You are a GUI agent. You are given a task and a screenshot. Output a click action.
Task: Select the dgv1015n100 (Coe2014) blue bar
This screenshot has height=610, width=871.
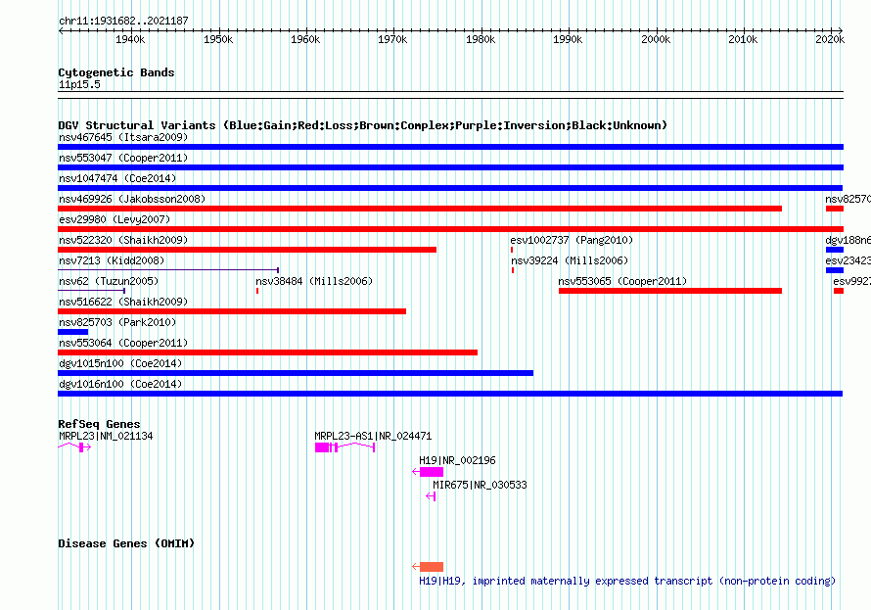click(296, 373)
